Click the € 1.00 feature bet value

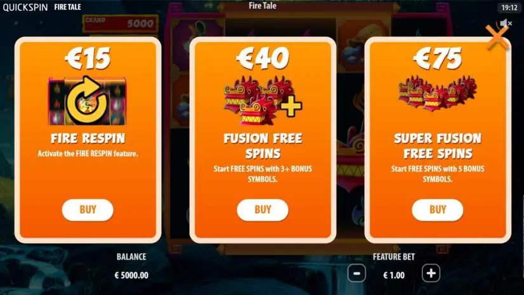(x=394, y=275)
